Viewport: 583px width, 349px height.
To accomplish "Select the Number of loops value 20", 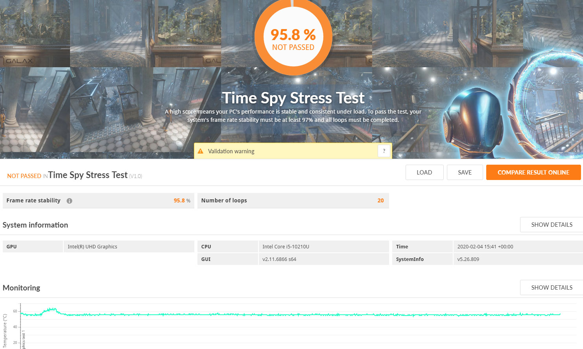I will 380,200.
